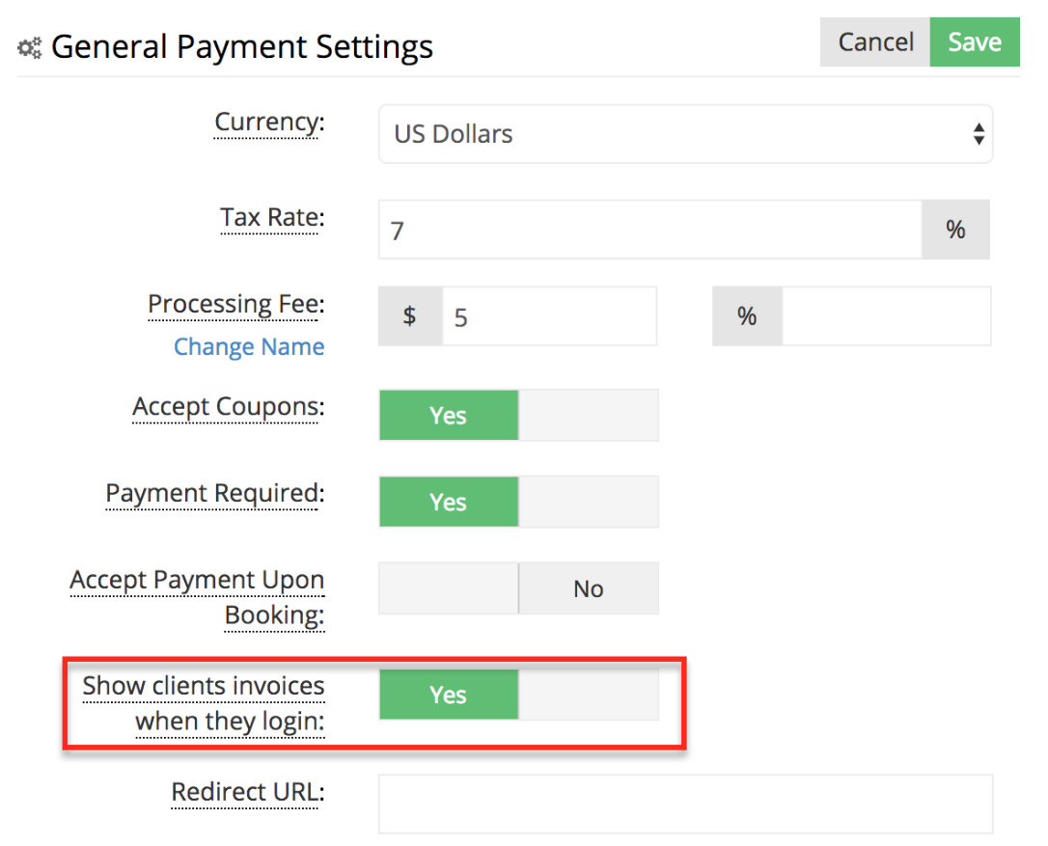Enable Accept Payment Upon Booking
This screenshot has width=1048, height=846.
coord(448,587)
